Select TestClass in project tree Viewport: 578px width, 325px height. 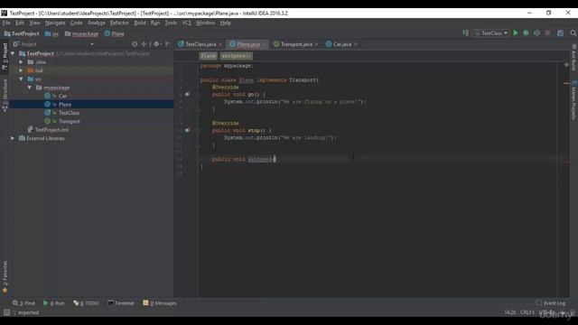click(x=69, y=113)
